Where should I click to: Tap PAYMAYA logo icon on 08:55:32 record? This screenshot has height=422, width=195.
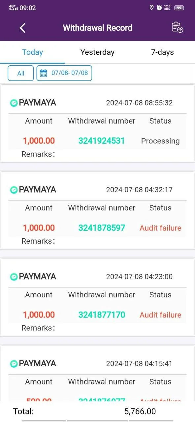[14, 103]
